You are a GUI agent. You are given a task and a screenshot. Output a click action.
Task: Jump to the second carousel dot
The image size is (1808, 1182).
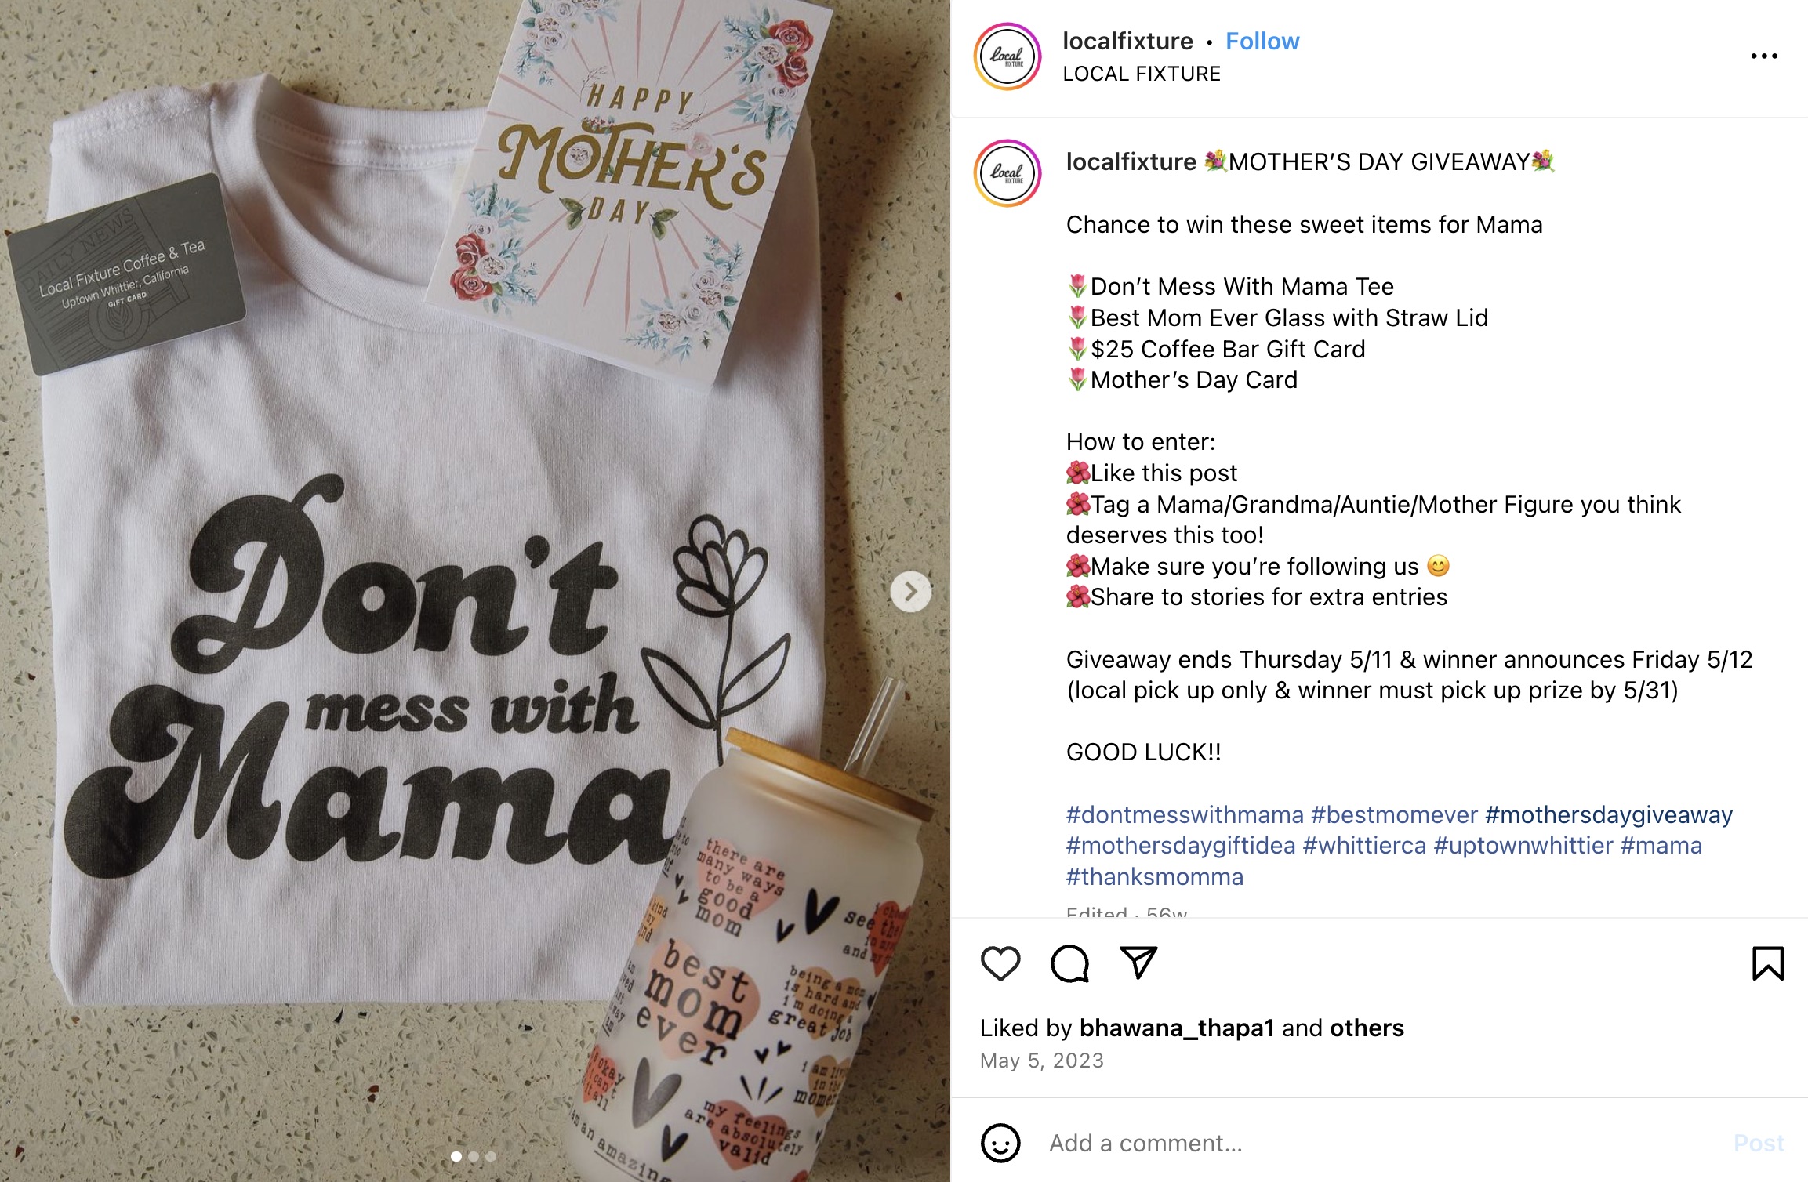pos(474,1156)
